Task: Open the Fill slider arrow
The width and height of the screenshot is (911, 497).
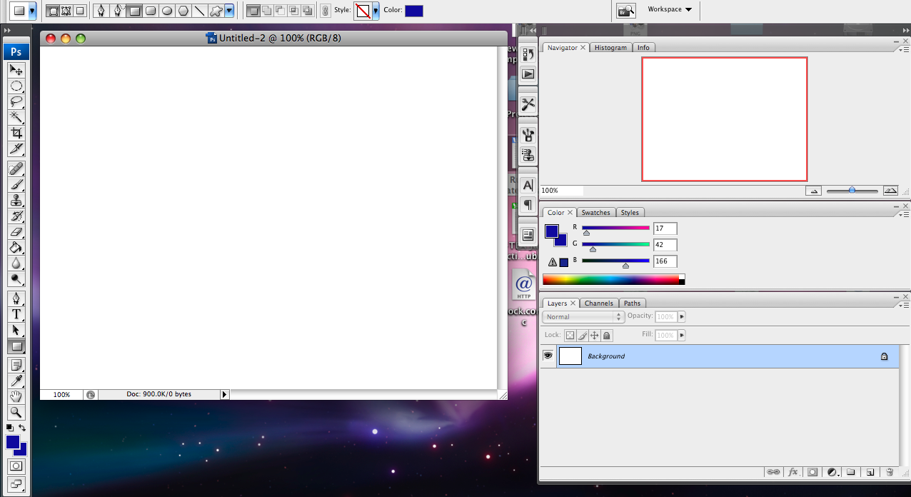Action: [x=682, y=335]
